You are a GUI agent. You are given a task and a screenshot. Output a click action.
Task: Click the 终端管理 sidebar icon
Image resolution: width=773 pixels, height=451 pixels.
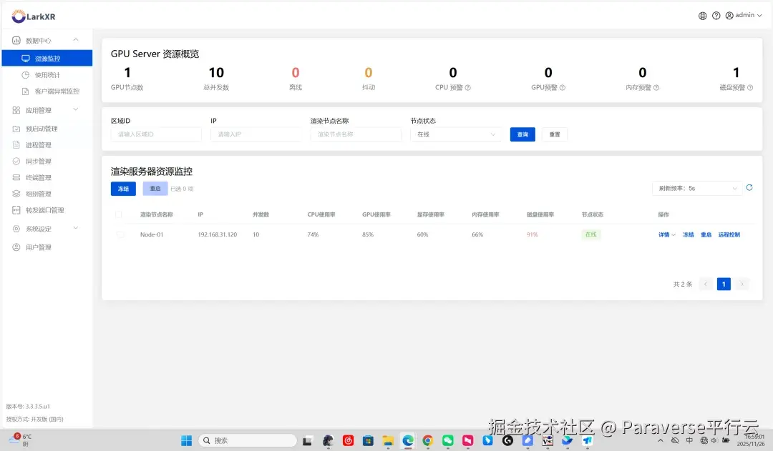pyautogui.click(x=16, y=177)
